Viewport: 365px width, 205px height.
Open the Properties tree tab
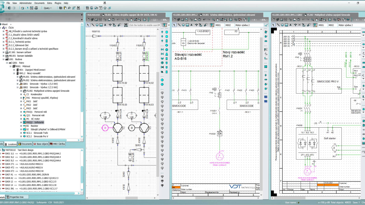click(17, 197)
